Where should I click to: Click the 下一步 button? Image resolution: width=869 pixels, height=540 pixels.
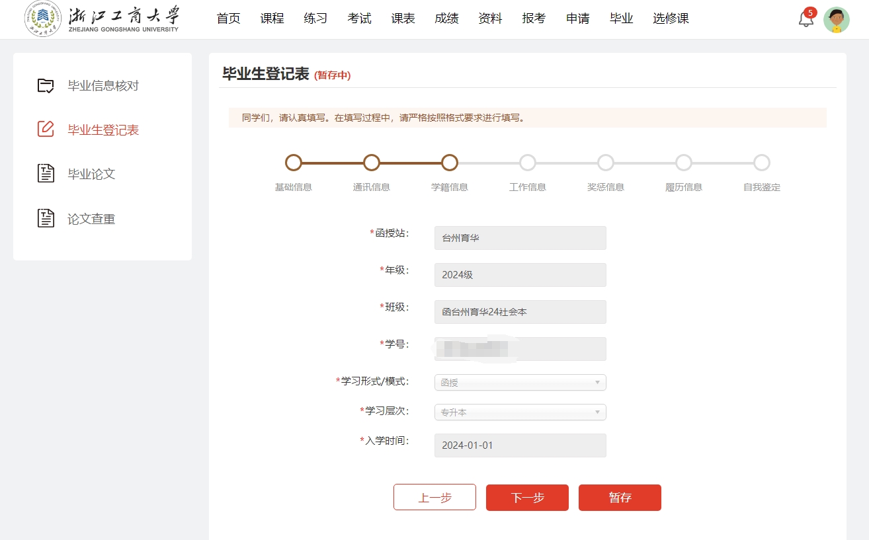pos(527,498)
